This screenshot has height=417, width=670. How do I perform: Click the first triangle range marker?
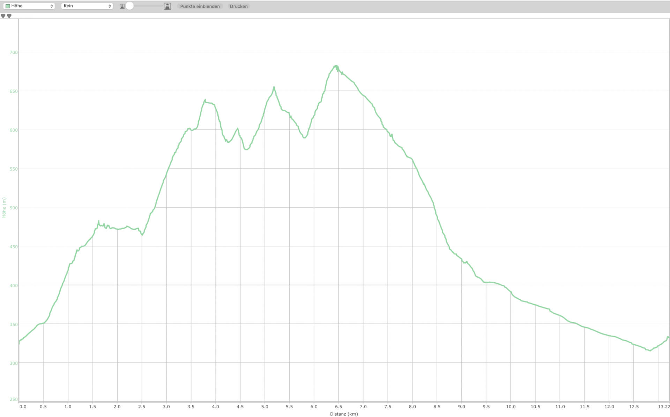point(3,16)
